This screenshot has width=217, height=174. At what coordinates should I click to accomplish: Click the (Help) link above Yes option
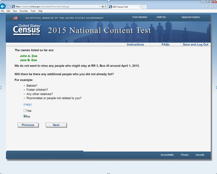click(x=28, y=105)
